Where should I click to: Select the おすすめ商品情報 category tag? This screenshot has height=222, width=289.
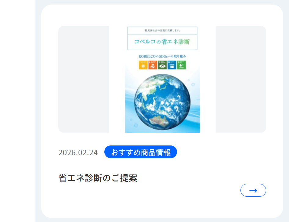coord(141,152)
